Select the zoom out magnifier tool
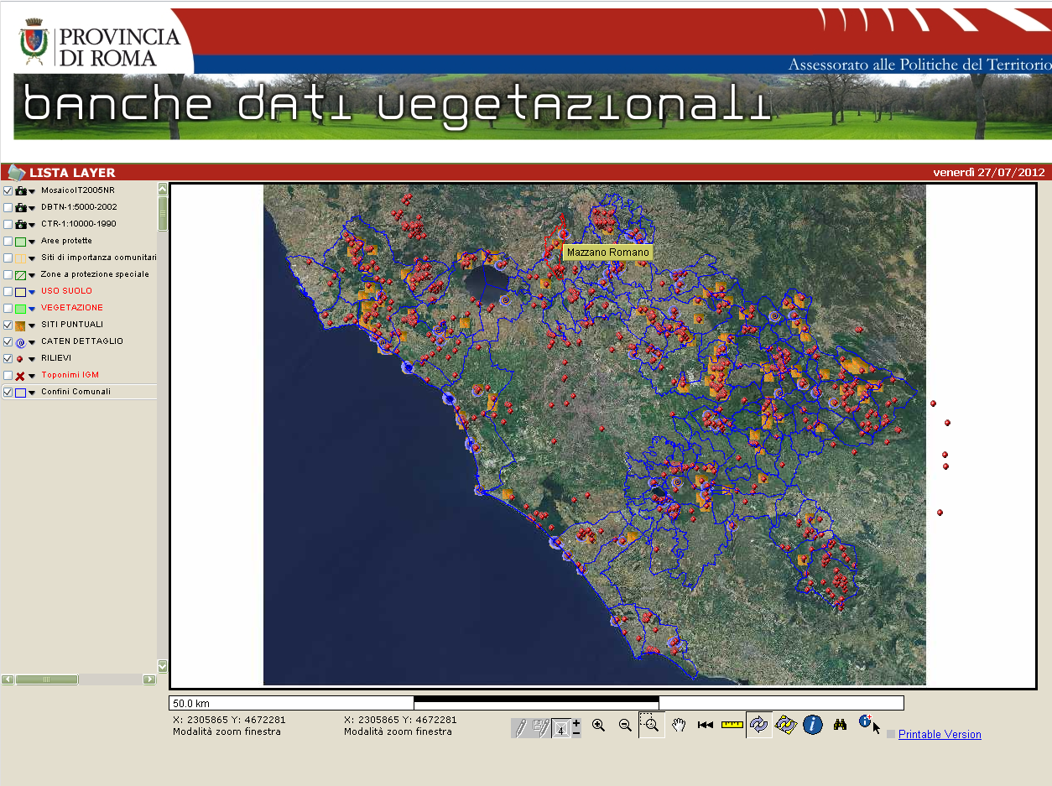The image size is (1052, 786). click(x=625, y=726)
